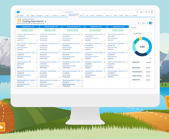The image size is (169, 139).
Task: Open General Utilities New Business opportunity link
Action: pos(71,71)
